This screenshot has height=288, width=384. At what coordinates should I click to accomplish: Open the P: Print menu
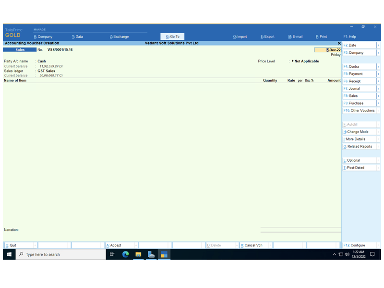(x=321, y=37)
